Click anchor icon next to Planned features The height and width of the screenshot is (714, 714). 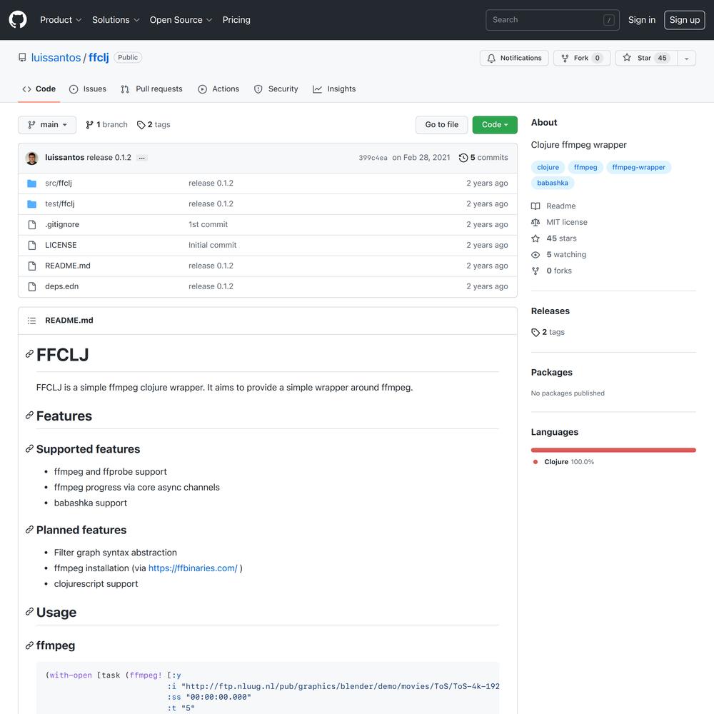pyautogui.click(x=29, y=530)
